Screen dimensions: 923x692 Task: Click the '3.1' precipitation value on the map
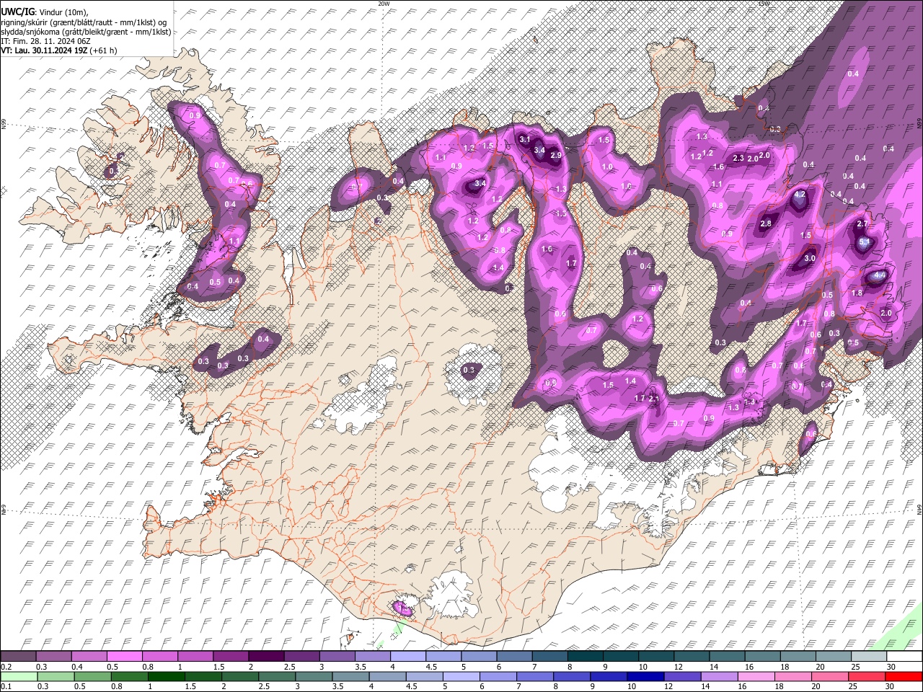525,139
